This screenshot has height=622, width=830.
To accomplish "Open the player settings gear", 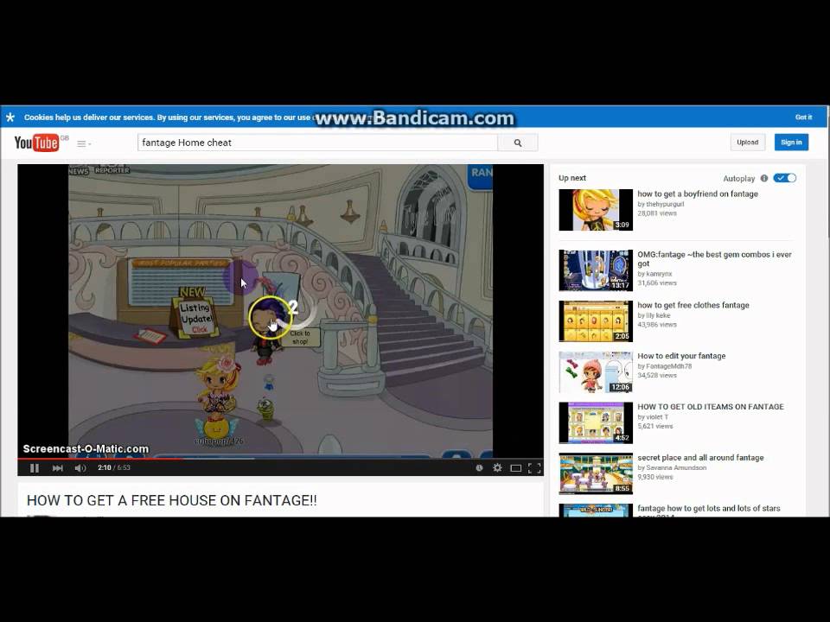I will pos(497,468).
